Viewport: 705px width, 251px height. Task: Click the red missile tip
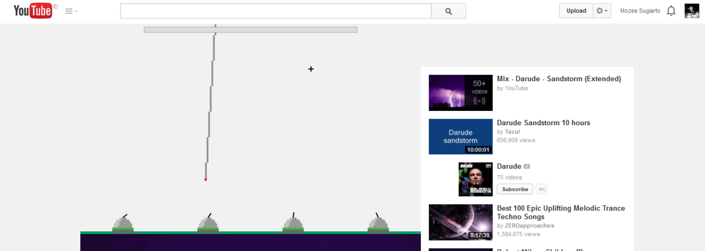tap(205, 179)
